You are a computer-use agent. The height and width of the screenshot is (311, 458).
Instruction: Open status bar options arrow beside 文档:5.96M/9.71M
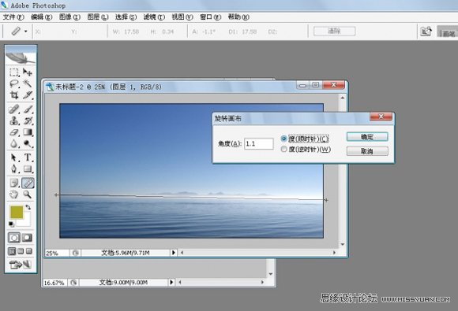click(173, 253)
